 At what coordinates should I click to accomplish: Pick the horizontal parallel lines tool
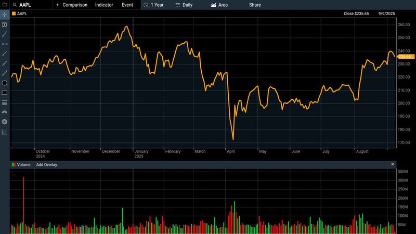coord(5,102)
